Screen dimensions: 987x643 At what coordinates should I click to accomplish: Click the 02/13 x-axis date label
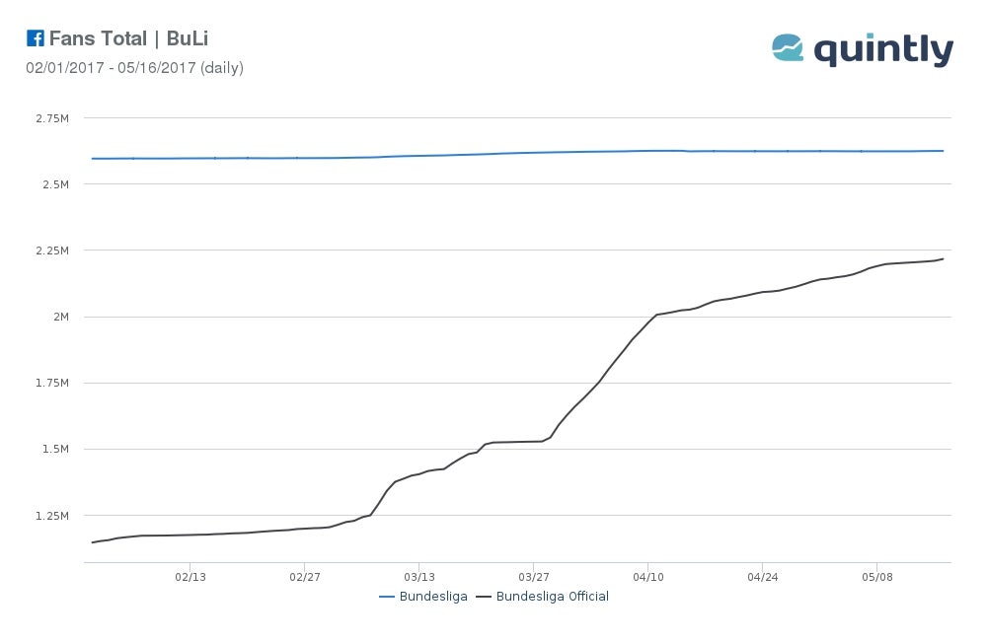190,576
